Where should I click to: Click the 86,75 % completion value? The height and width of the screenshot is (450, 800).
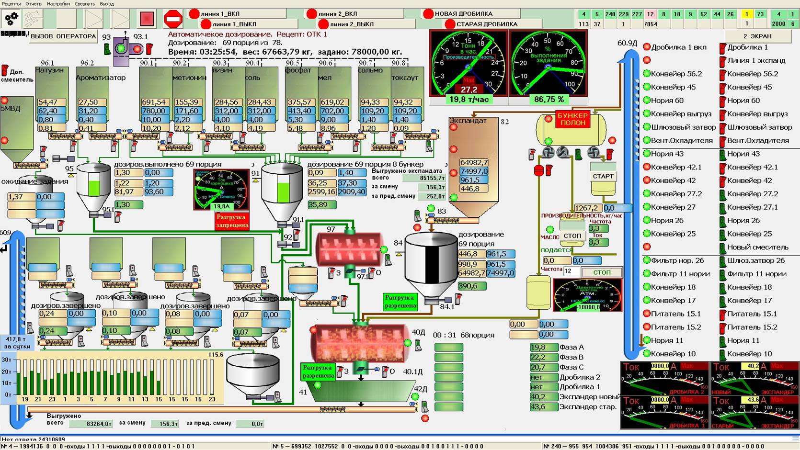point(549,100)
